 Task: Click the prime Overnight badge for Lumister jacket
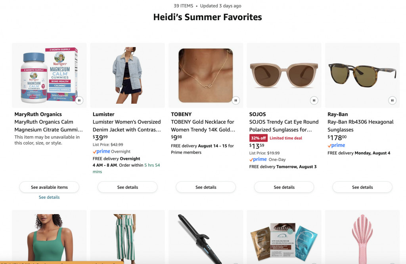(x=111, y=152)
